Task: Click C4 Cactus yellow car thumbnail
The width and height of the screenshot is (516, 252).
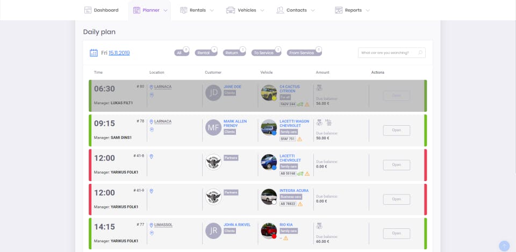Action: point(269,92)
